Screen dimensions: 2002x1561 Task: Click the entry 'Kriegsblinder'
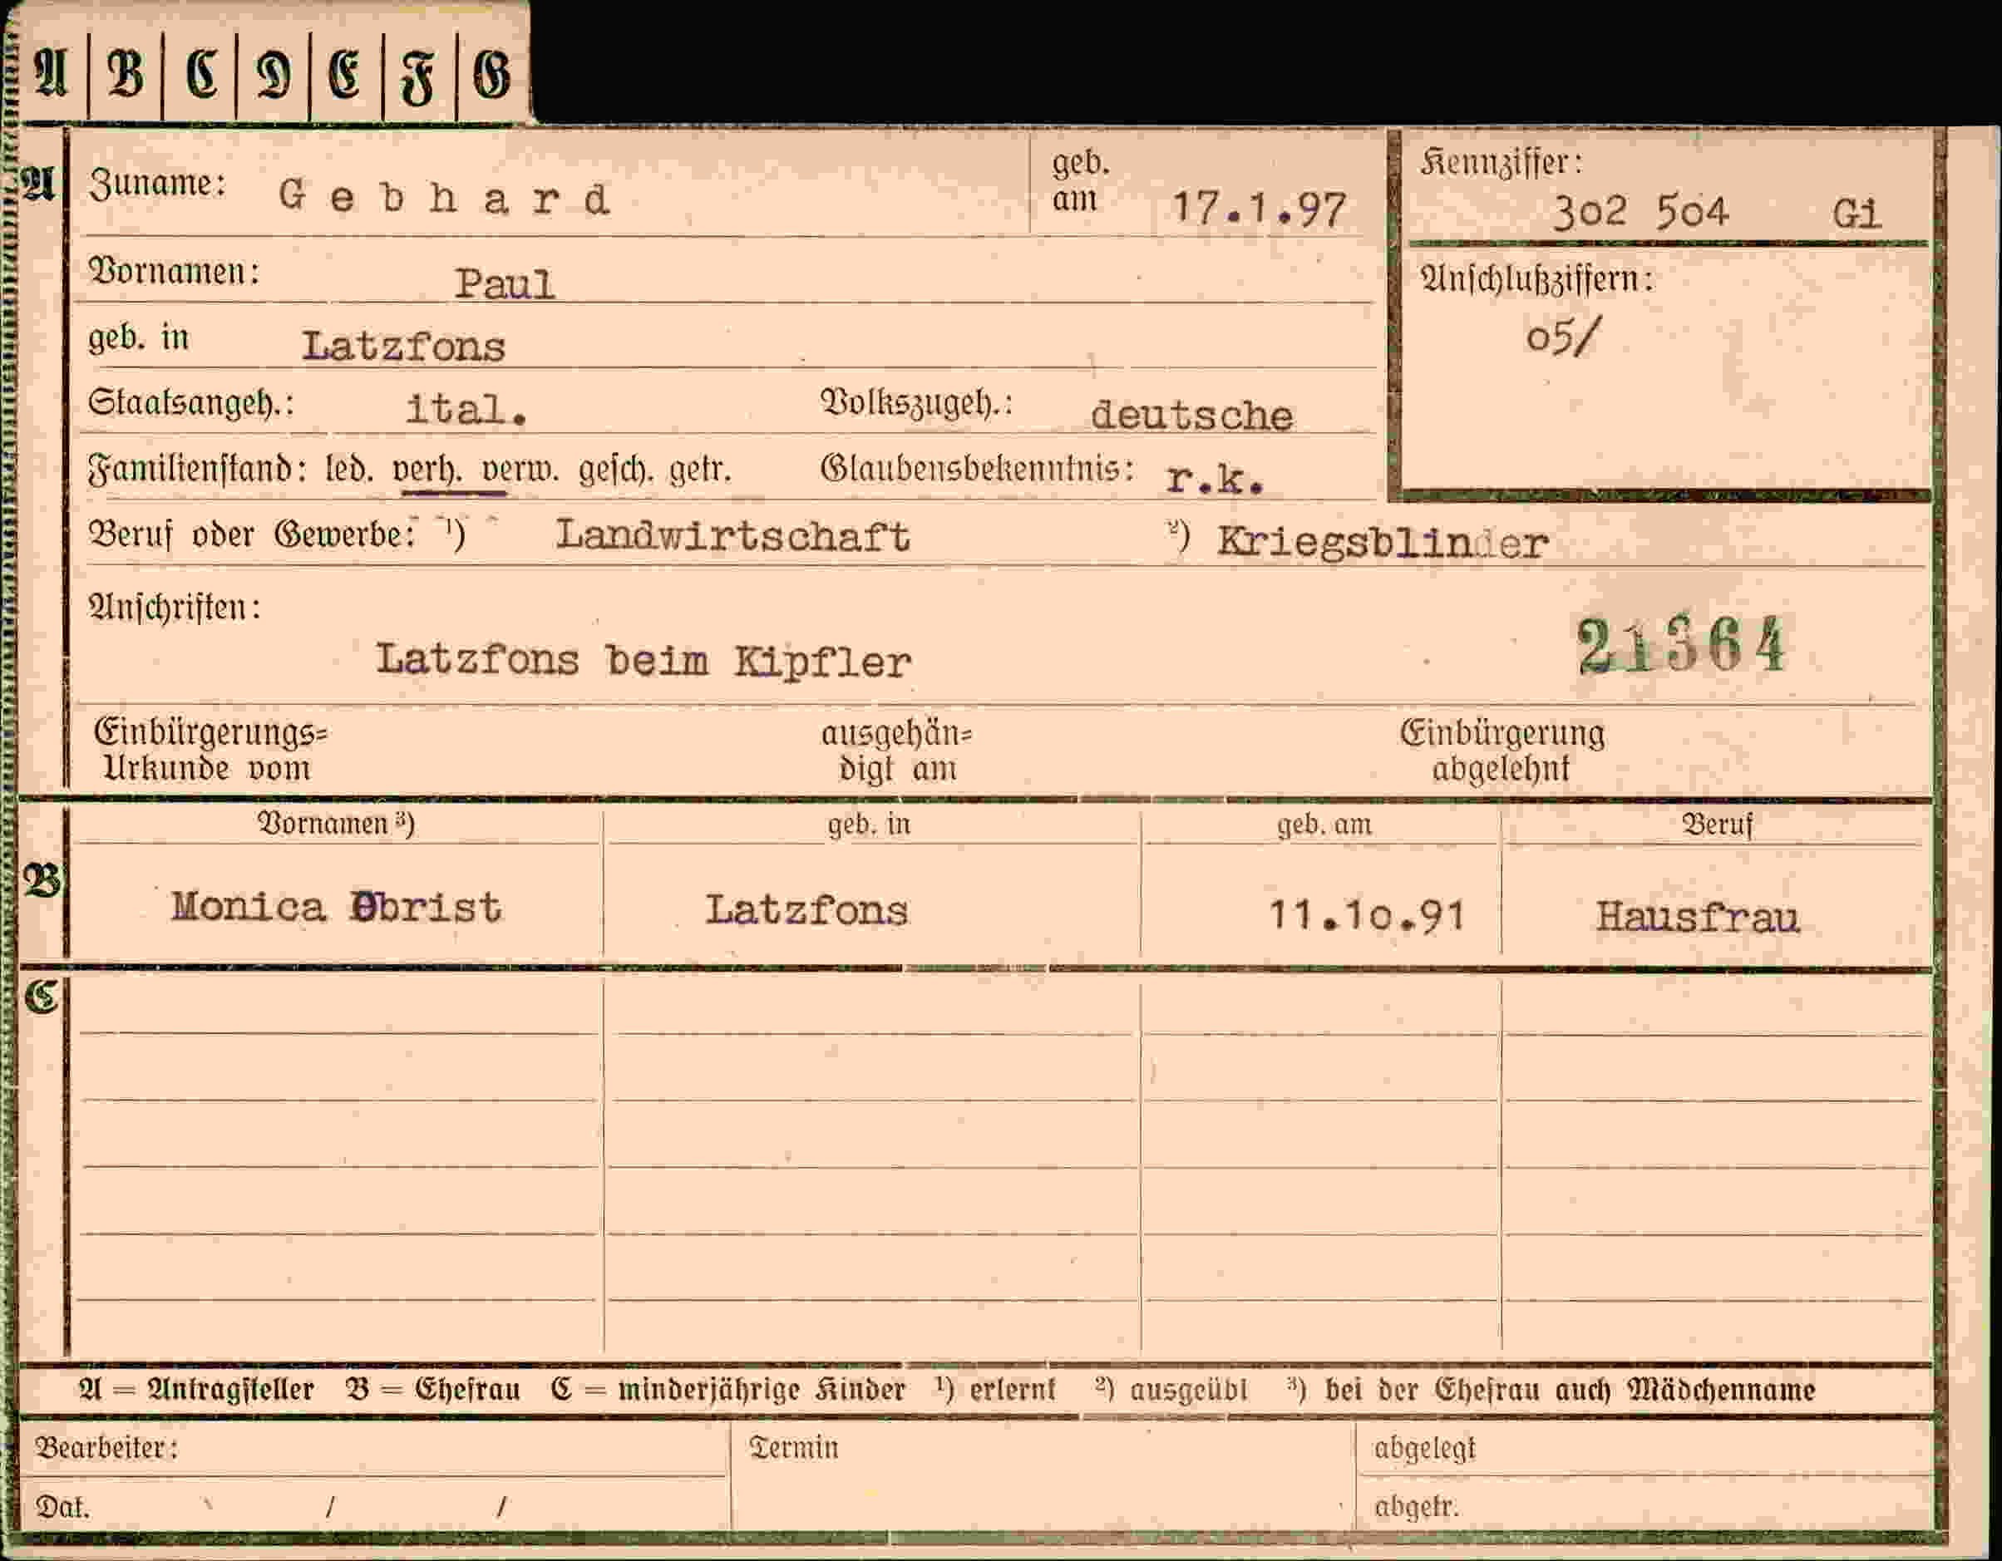tap(1383, 543)
